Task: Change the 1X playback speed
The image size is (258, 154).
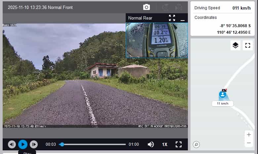Action: click(x=165, y=144)
